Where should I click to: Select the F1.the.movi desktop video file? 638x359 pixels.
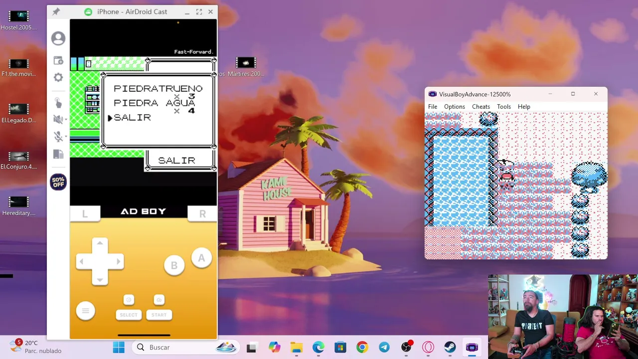point(18,68)
